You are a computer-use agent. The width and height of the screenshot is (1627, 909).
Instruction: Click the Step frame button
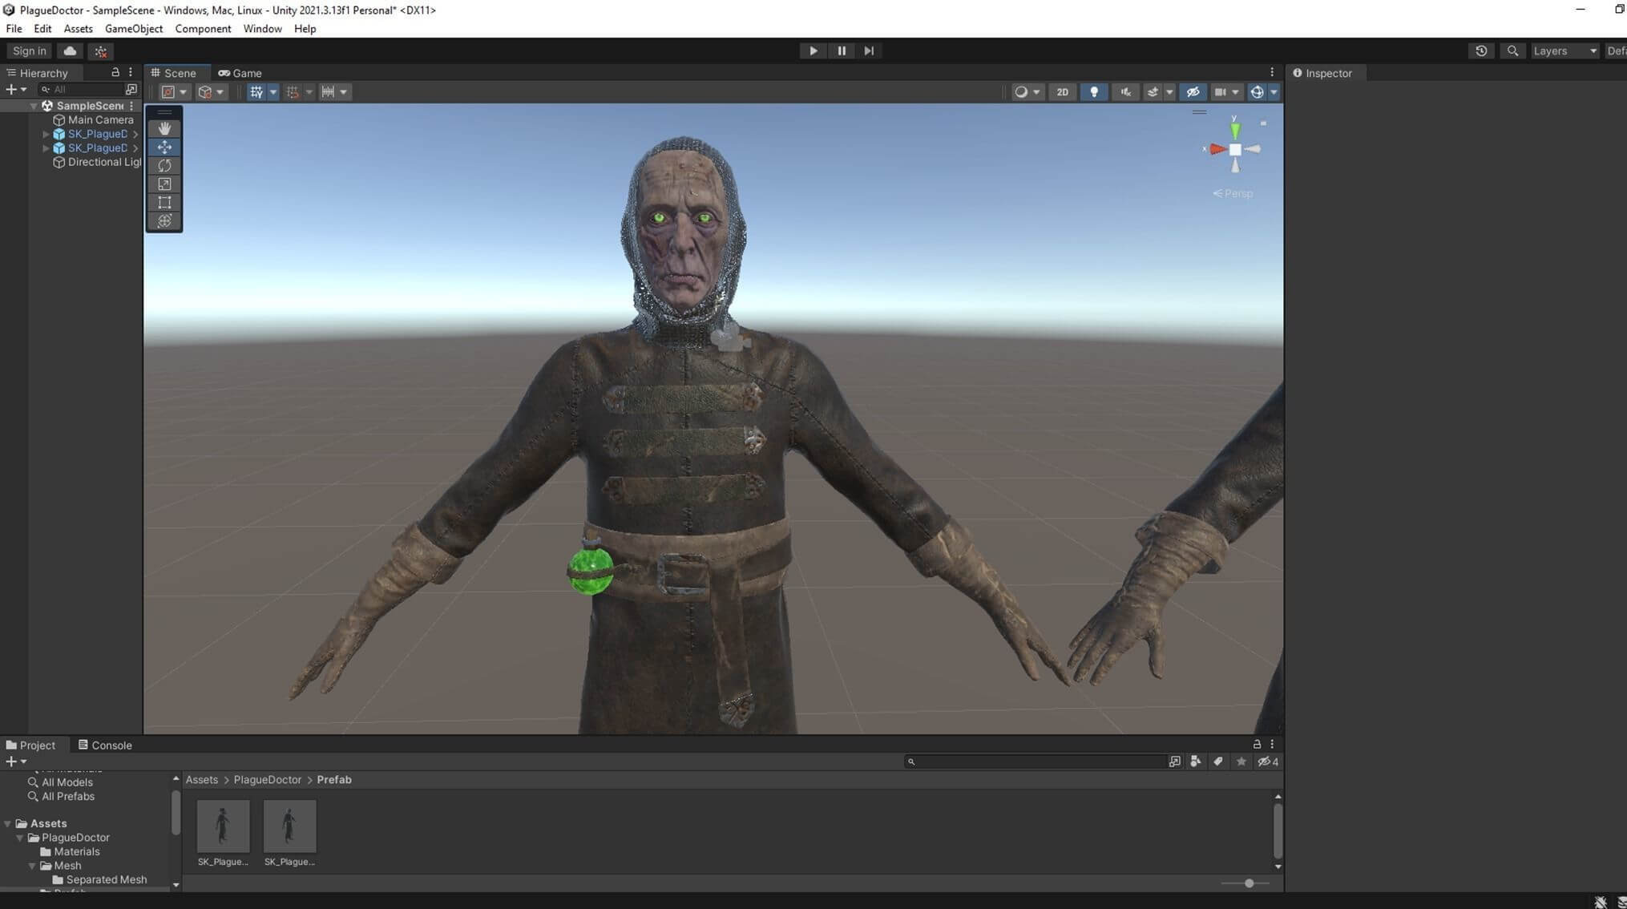pyautogui.click(x=869, y=50)
